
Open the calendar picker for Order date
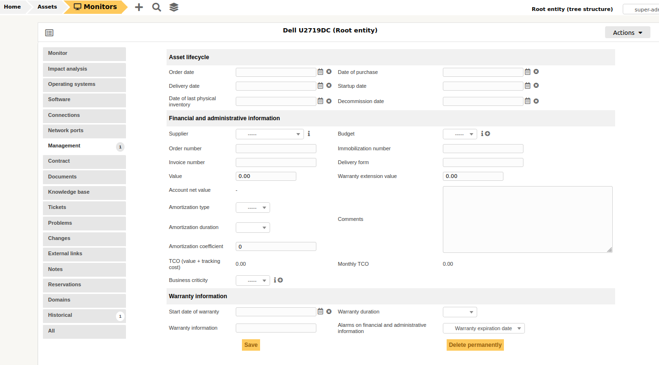pyautogui.click(x=320, y=72)
